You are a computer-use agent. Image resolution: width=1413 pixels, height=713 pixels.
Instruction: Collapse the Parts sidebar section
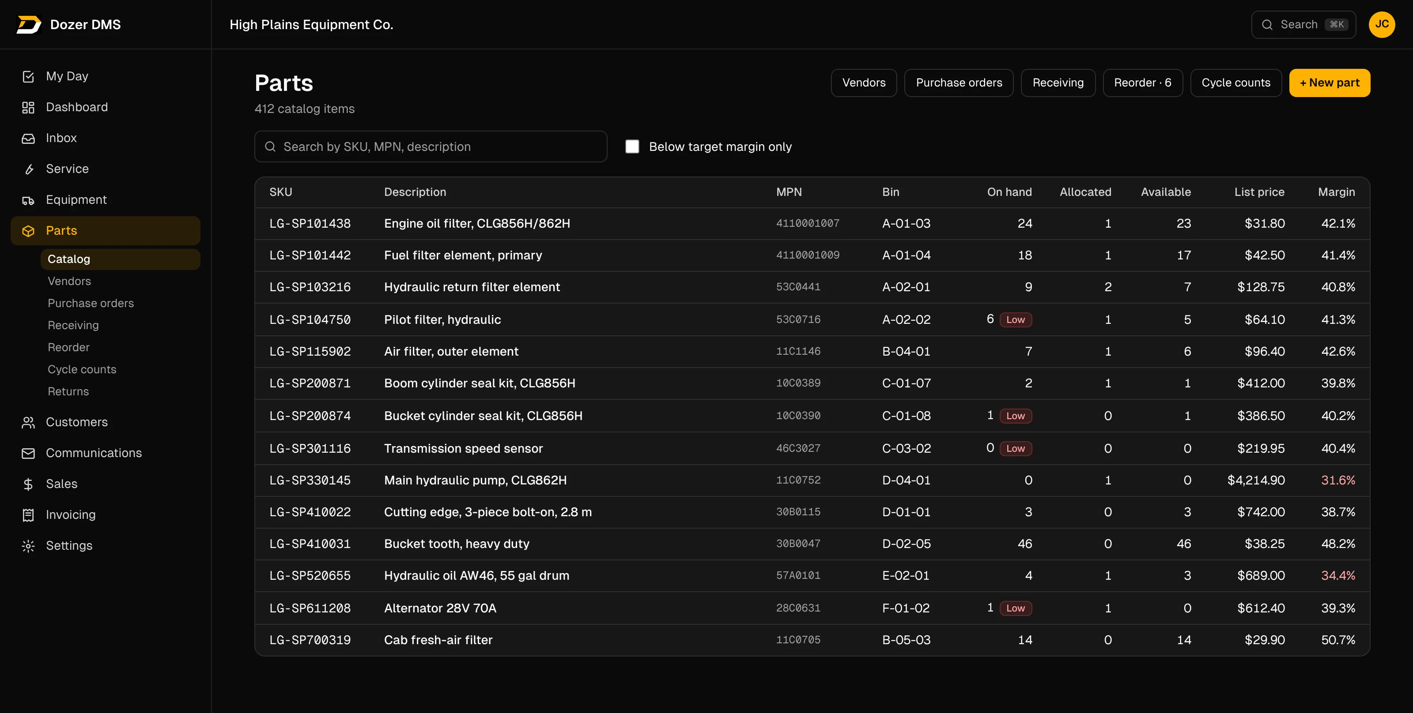(106, 231)
